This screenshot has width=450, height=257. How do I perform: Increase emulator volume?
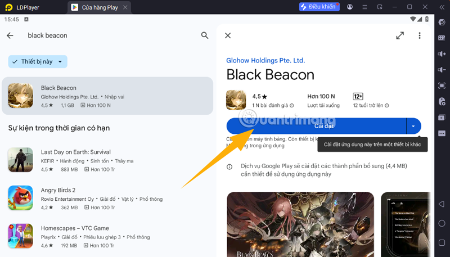pos(442,54)
